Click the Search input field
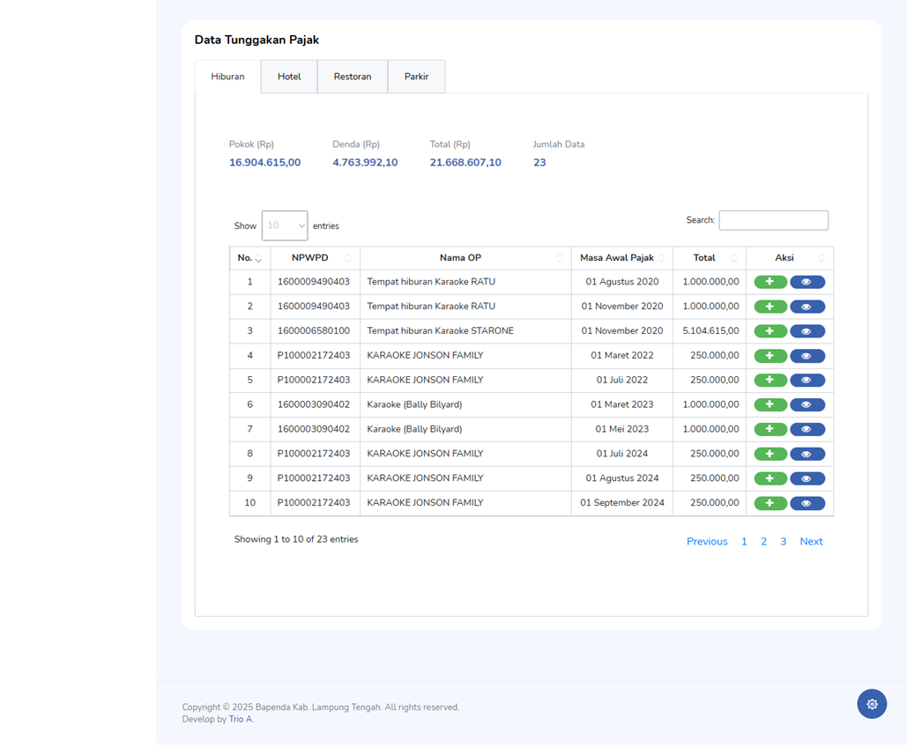 pos(773,220)
